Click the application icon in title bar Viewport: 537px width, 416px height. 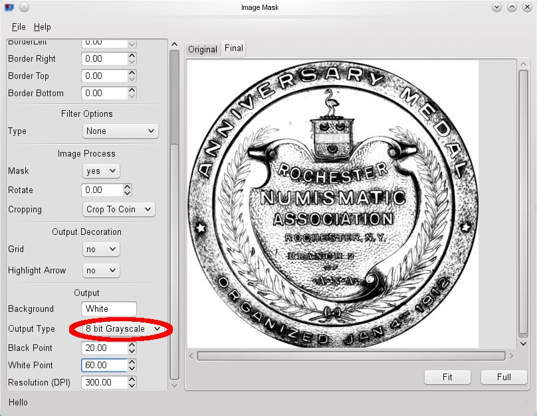pos(9,7)
